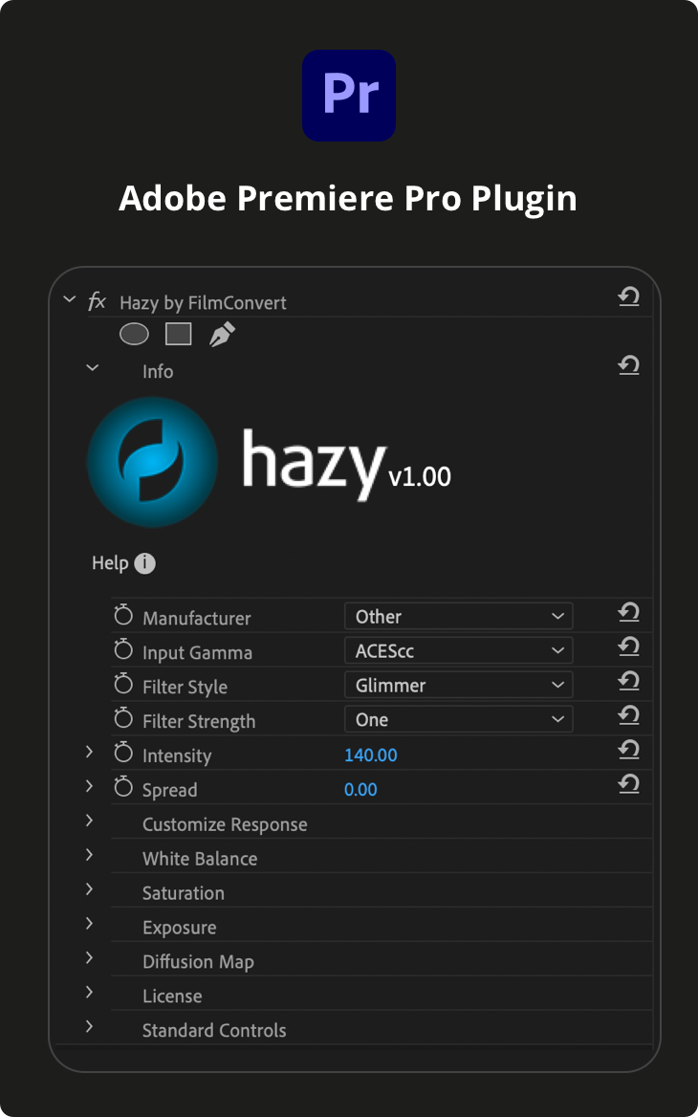Viewport: 698px width, 1117px height.
Task: Click the fx badge next to Hazy
Action: point(97,299)
